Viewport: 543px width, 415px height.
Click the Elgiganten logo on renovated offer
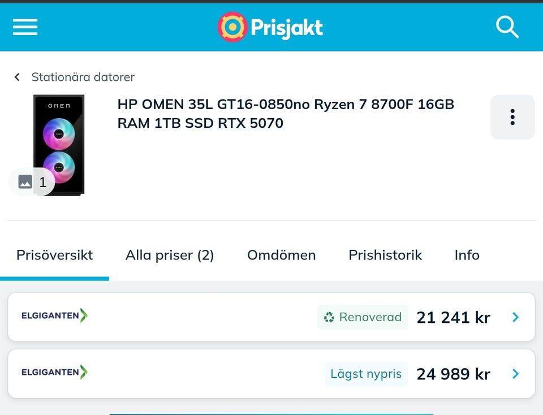tap(54, 315)
